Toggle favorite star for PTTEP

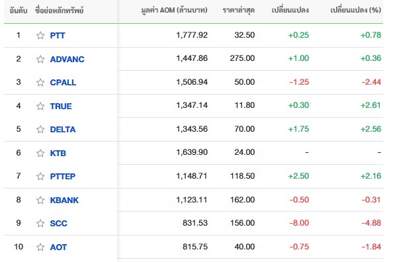point(40,176)
